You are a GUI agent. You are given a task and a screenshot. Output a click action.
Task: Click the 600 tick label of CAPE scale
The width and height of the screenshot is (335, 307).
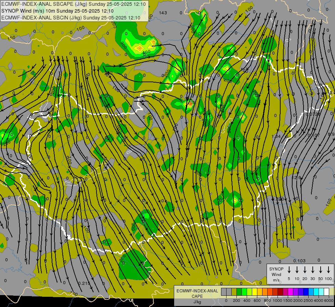[x=257, y=301]
